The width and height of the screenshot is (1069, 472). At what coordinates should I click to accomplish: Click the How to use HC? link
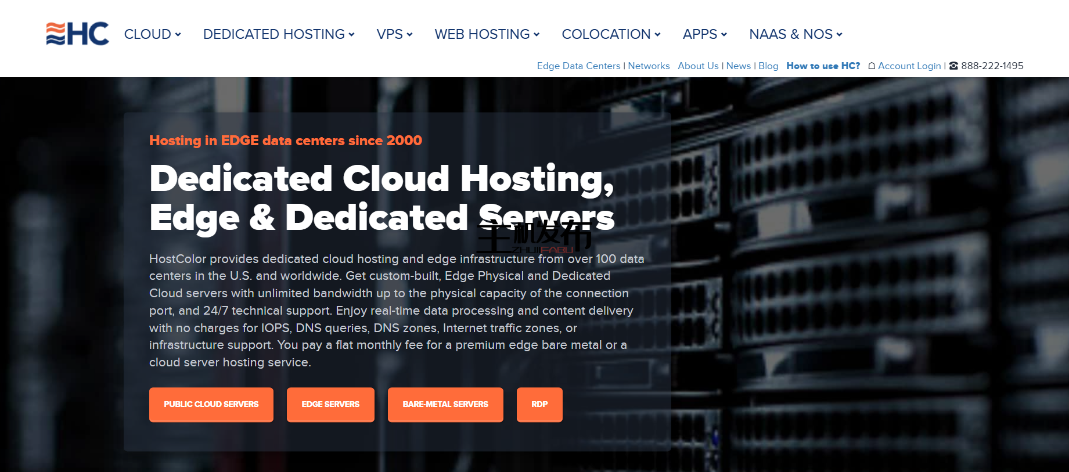(823, 66)
